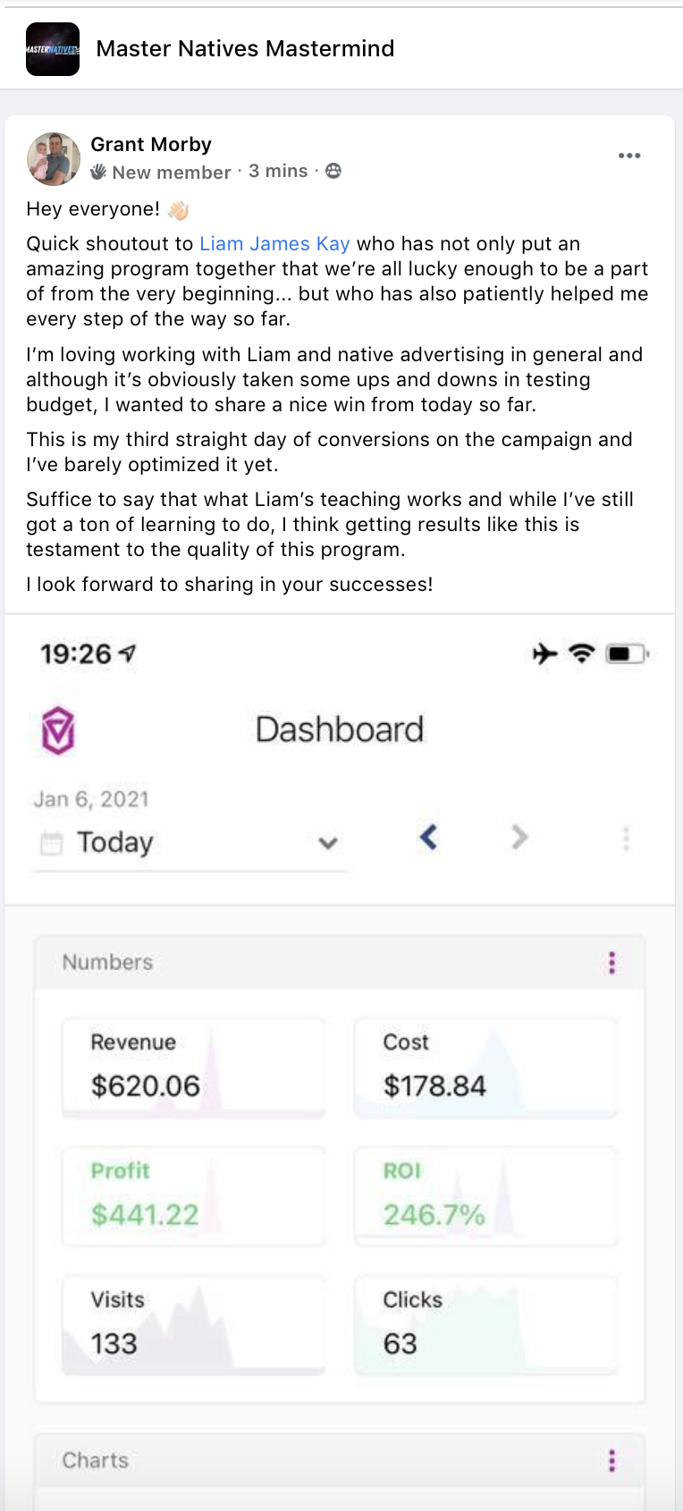This screenshot has height=1511, width=683.
Task: Select the Profit $441.22 card
Action: [x=193, y=1196]
